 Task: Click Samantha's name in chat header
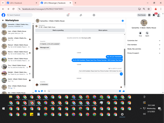52,21
